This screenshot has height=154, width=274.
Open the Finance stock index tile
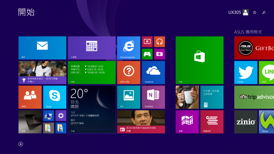(92, 73)
